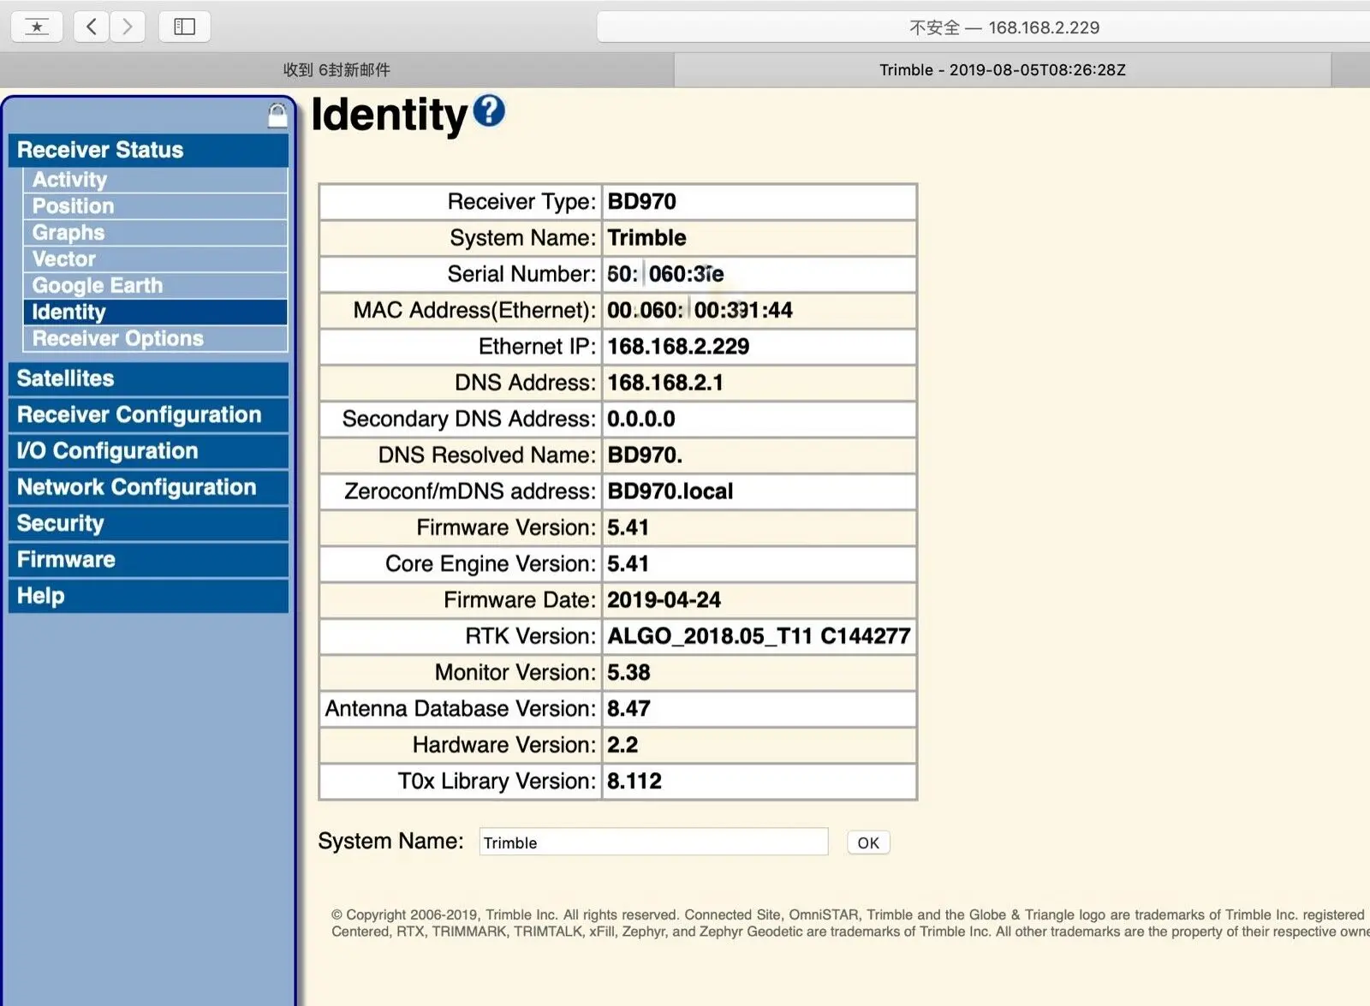Viewport: 1370px width, 1006px height.
Task: Expand the Network Configuration section
Action: point(148,487)
